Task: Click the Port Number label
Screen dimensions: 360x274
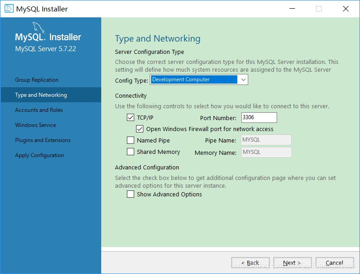Action: click(218, 118)
